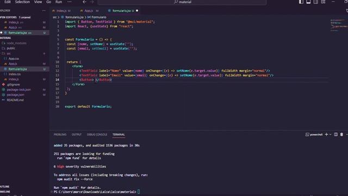Toggle primary sidebar layout icon
The width and height of the screenshot is (348, 196).
[301, 2]
